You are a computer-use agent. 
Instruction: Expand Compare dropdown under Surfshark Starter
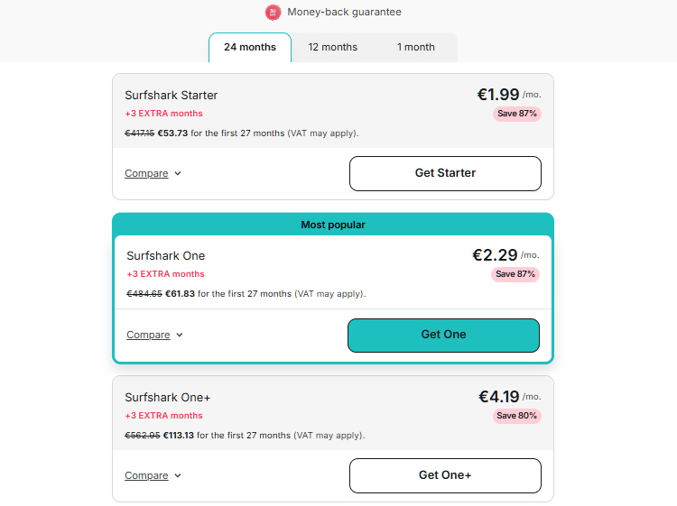[153, 173]
